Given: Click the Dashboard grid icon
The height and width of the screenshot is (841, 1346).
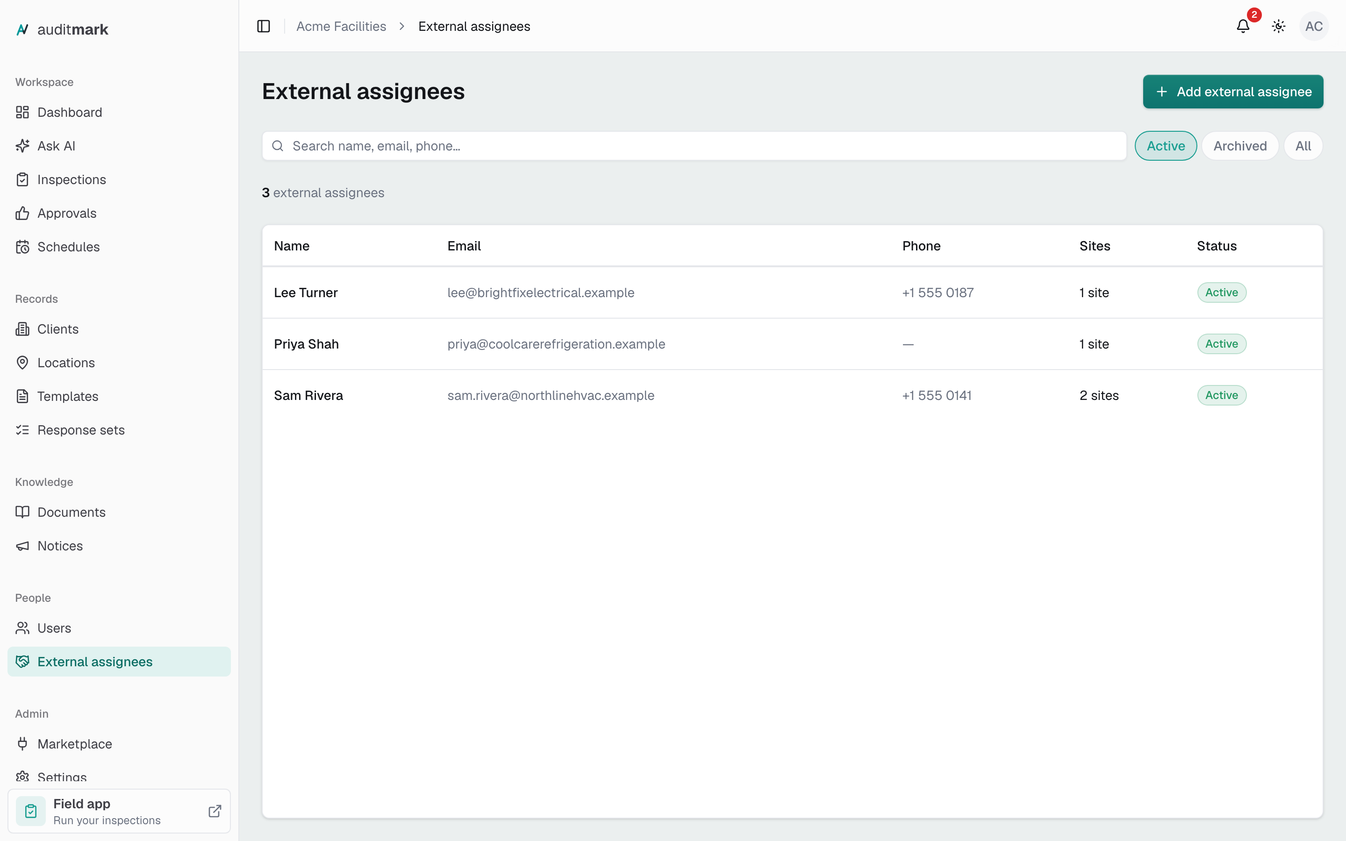Looking at the screenshot, I should (x=22, y=112).
